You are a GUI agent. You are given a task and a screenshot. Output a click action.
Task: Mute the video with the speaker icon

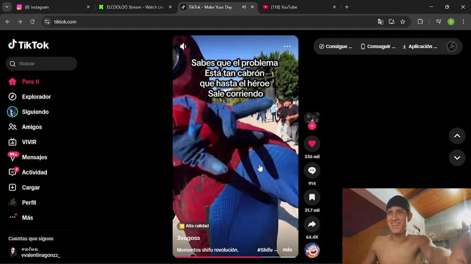[183, 46]
